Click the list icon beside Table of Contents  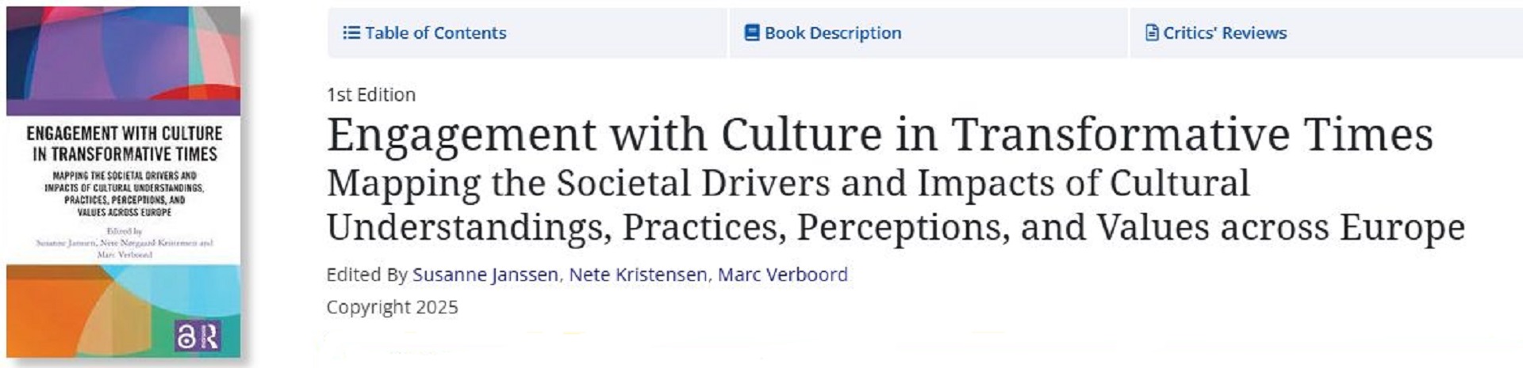point(351,33)
